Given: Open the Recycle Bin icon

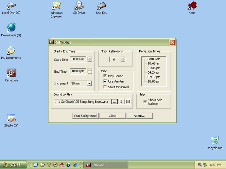Looking at the screenshot, I should click(x=214, y=143).
